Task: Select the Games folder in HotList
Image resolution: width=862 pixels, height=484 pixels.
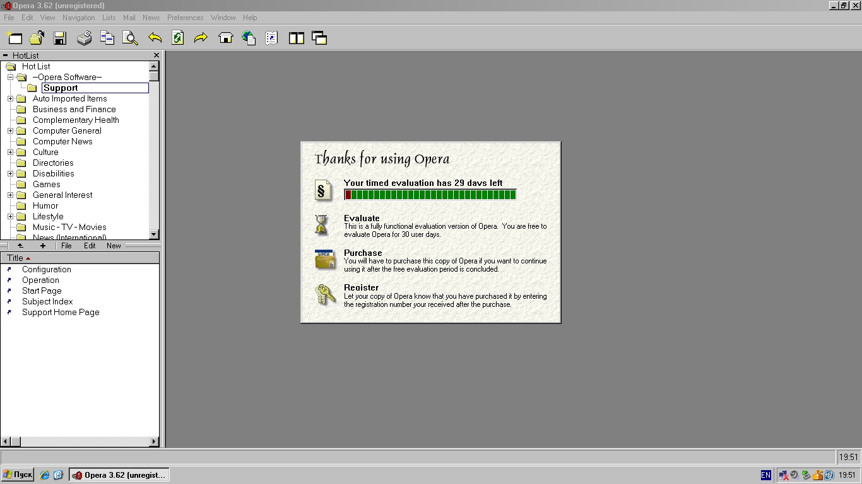Action: [x=46, y=185]
